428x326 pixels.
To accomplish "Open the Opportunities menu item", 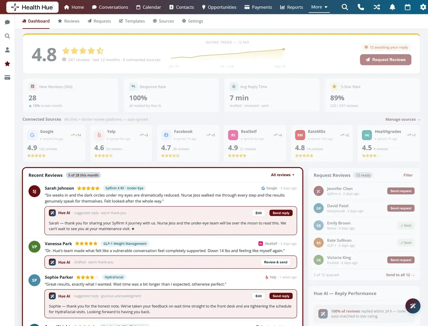I will coord(219,7).
